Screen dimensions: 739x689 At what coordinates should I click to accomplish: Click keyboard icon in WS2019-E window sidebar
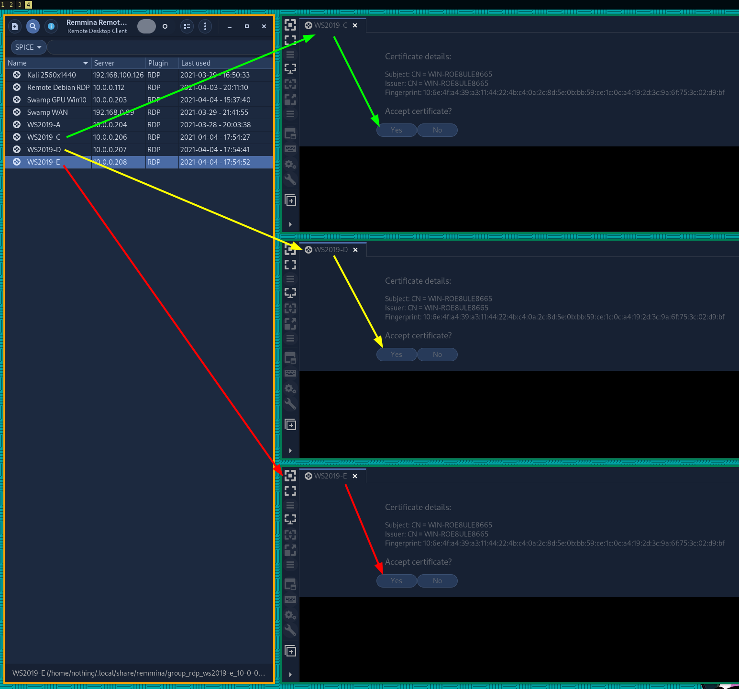click(x=290, y=600)
